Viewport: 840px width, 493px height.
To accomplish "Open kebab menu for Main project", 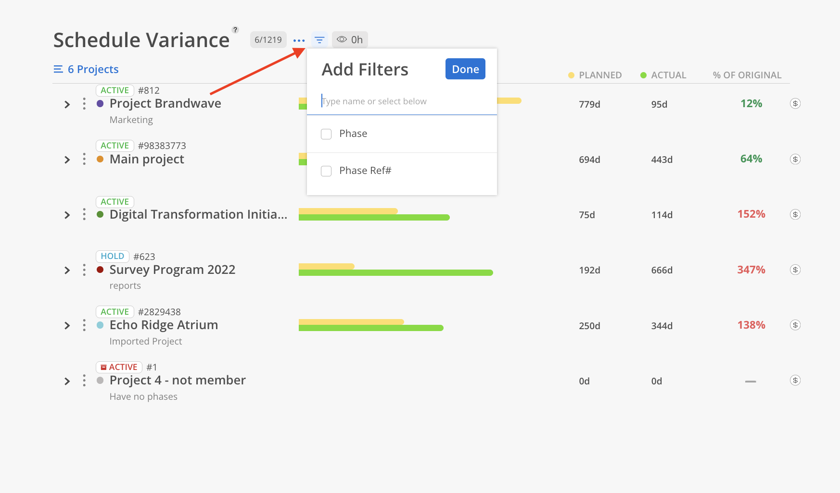I will (84, 160).
